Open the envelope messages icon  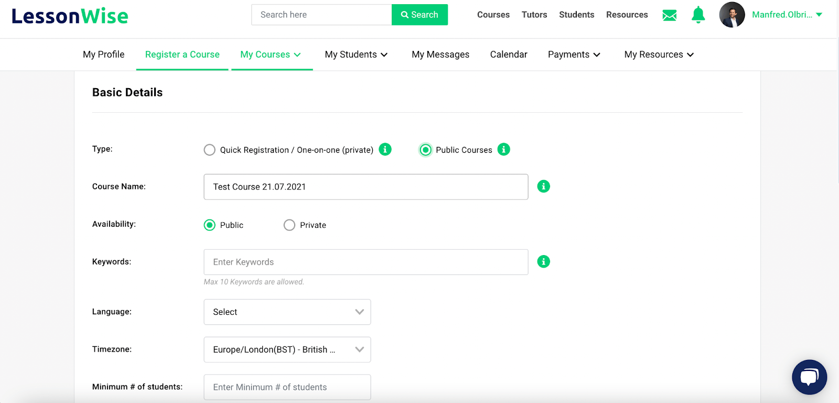point(670,15)
